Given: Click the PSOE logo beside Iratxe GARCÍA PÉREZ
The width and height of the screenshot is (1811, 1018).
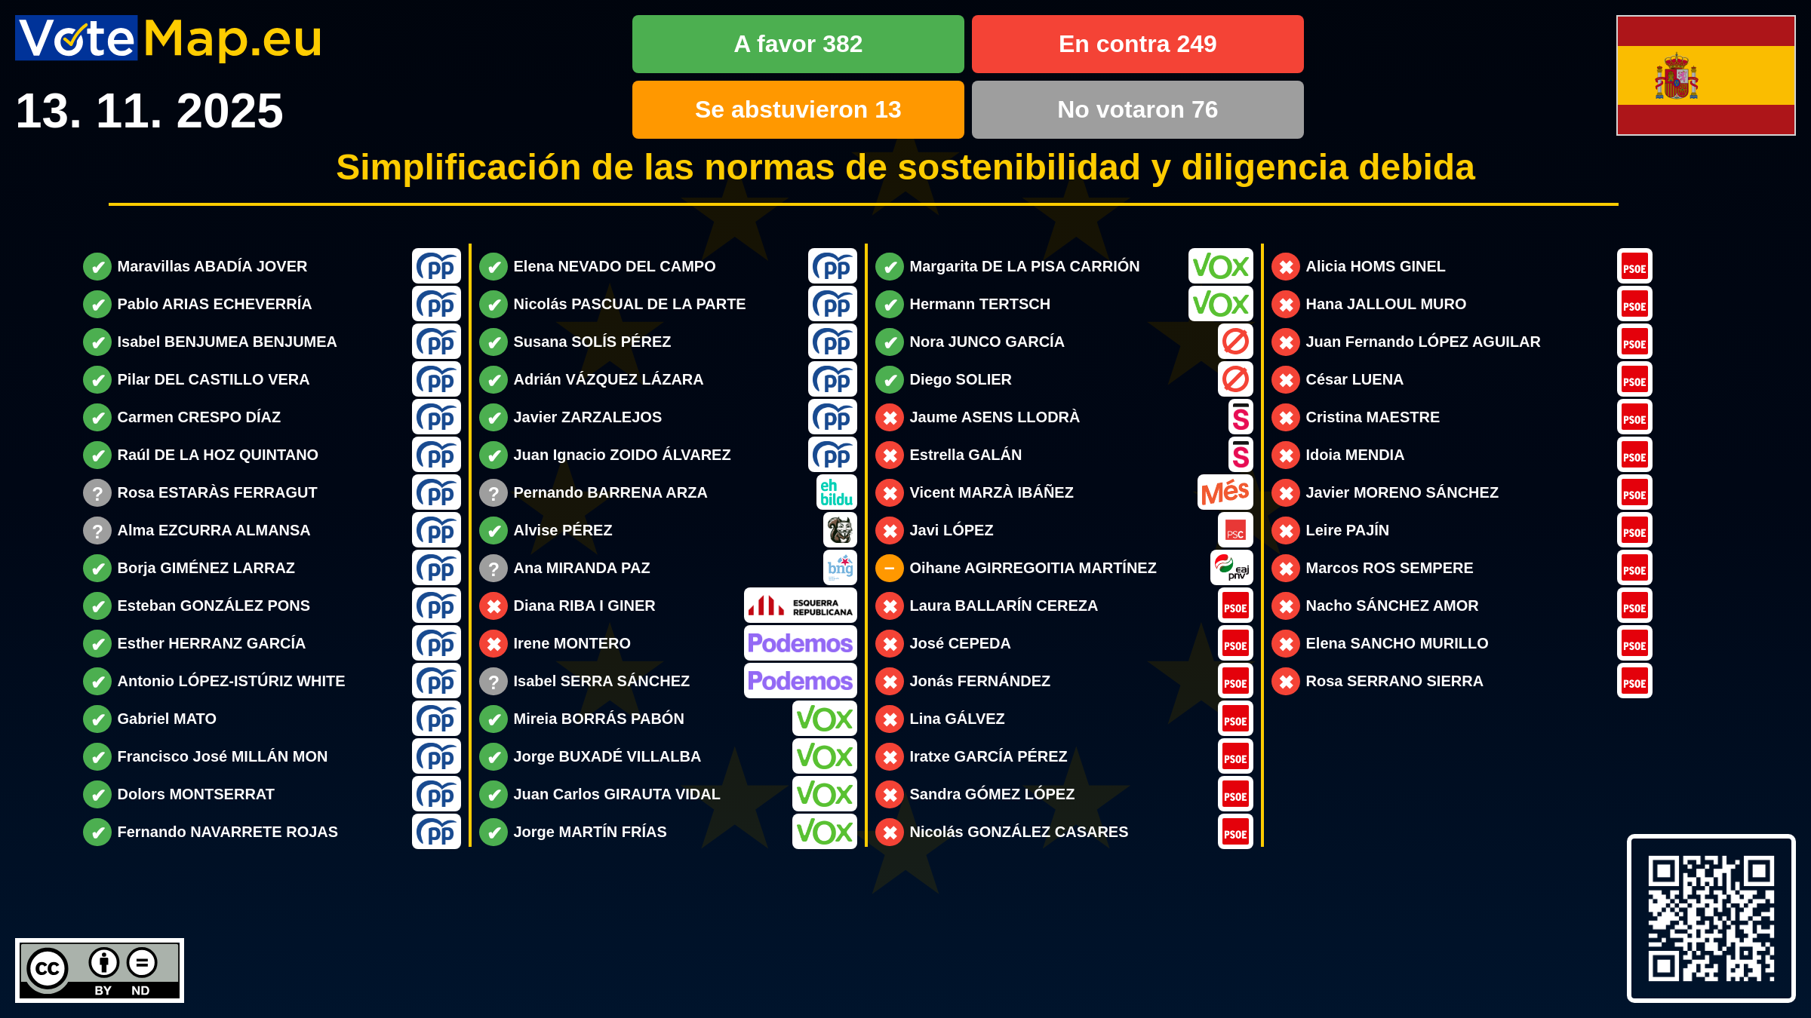Looking at the screenshot, I should click(1235, 756).
